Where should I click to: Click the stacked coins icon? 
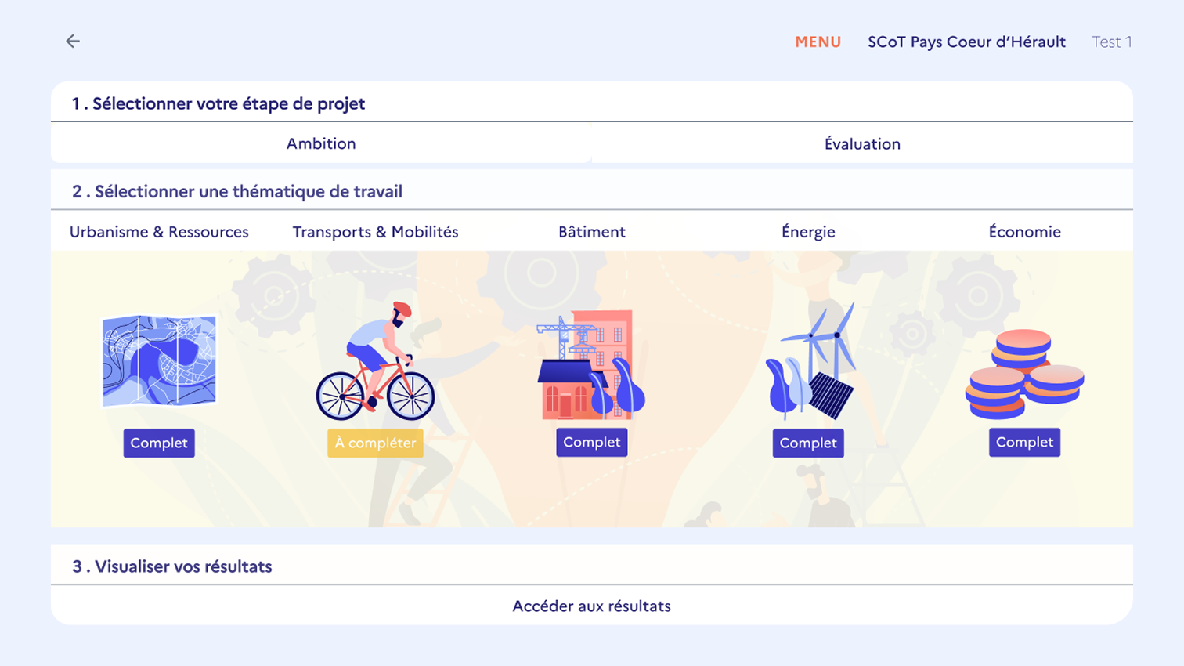coord(1024,374)
